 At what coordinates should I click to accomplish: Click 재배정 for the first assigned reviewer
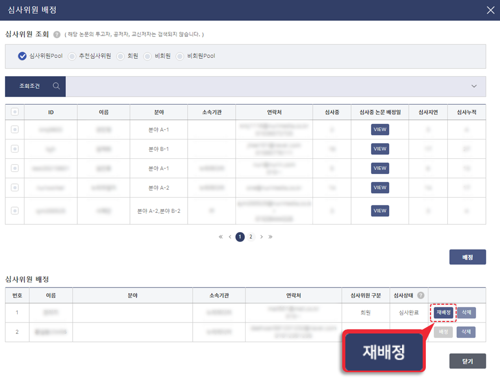tap(444, 313)
